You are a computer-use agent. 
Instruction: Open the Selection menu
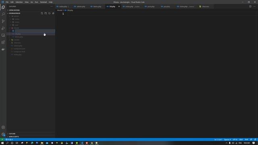point(19,2)
